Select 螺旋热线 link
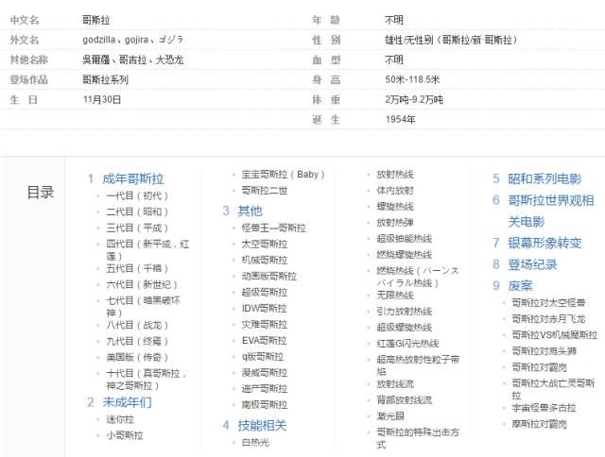Viewport: 605px width, 457px height. (395, 207)
